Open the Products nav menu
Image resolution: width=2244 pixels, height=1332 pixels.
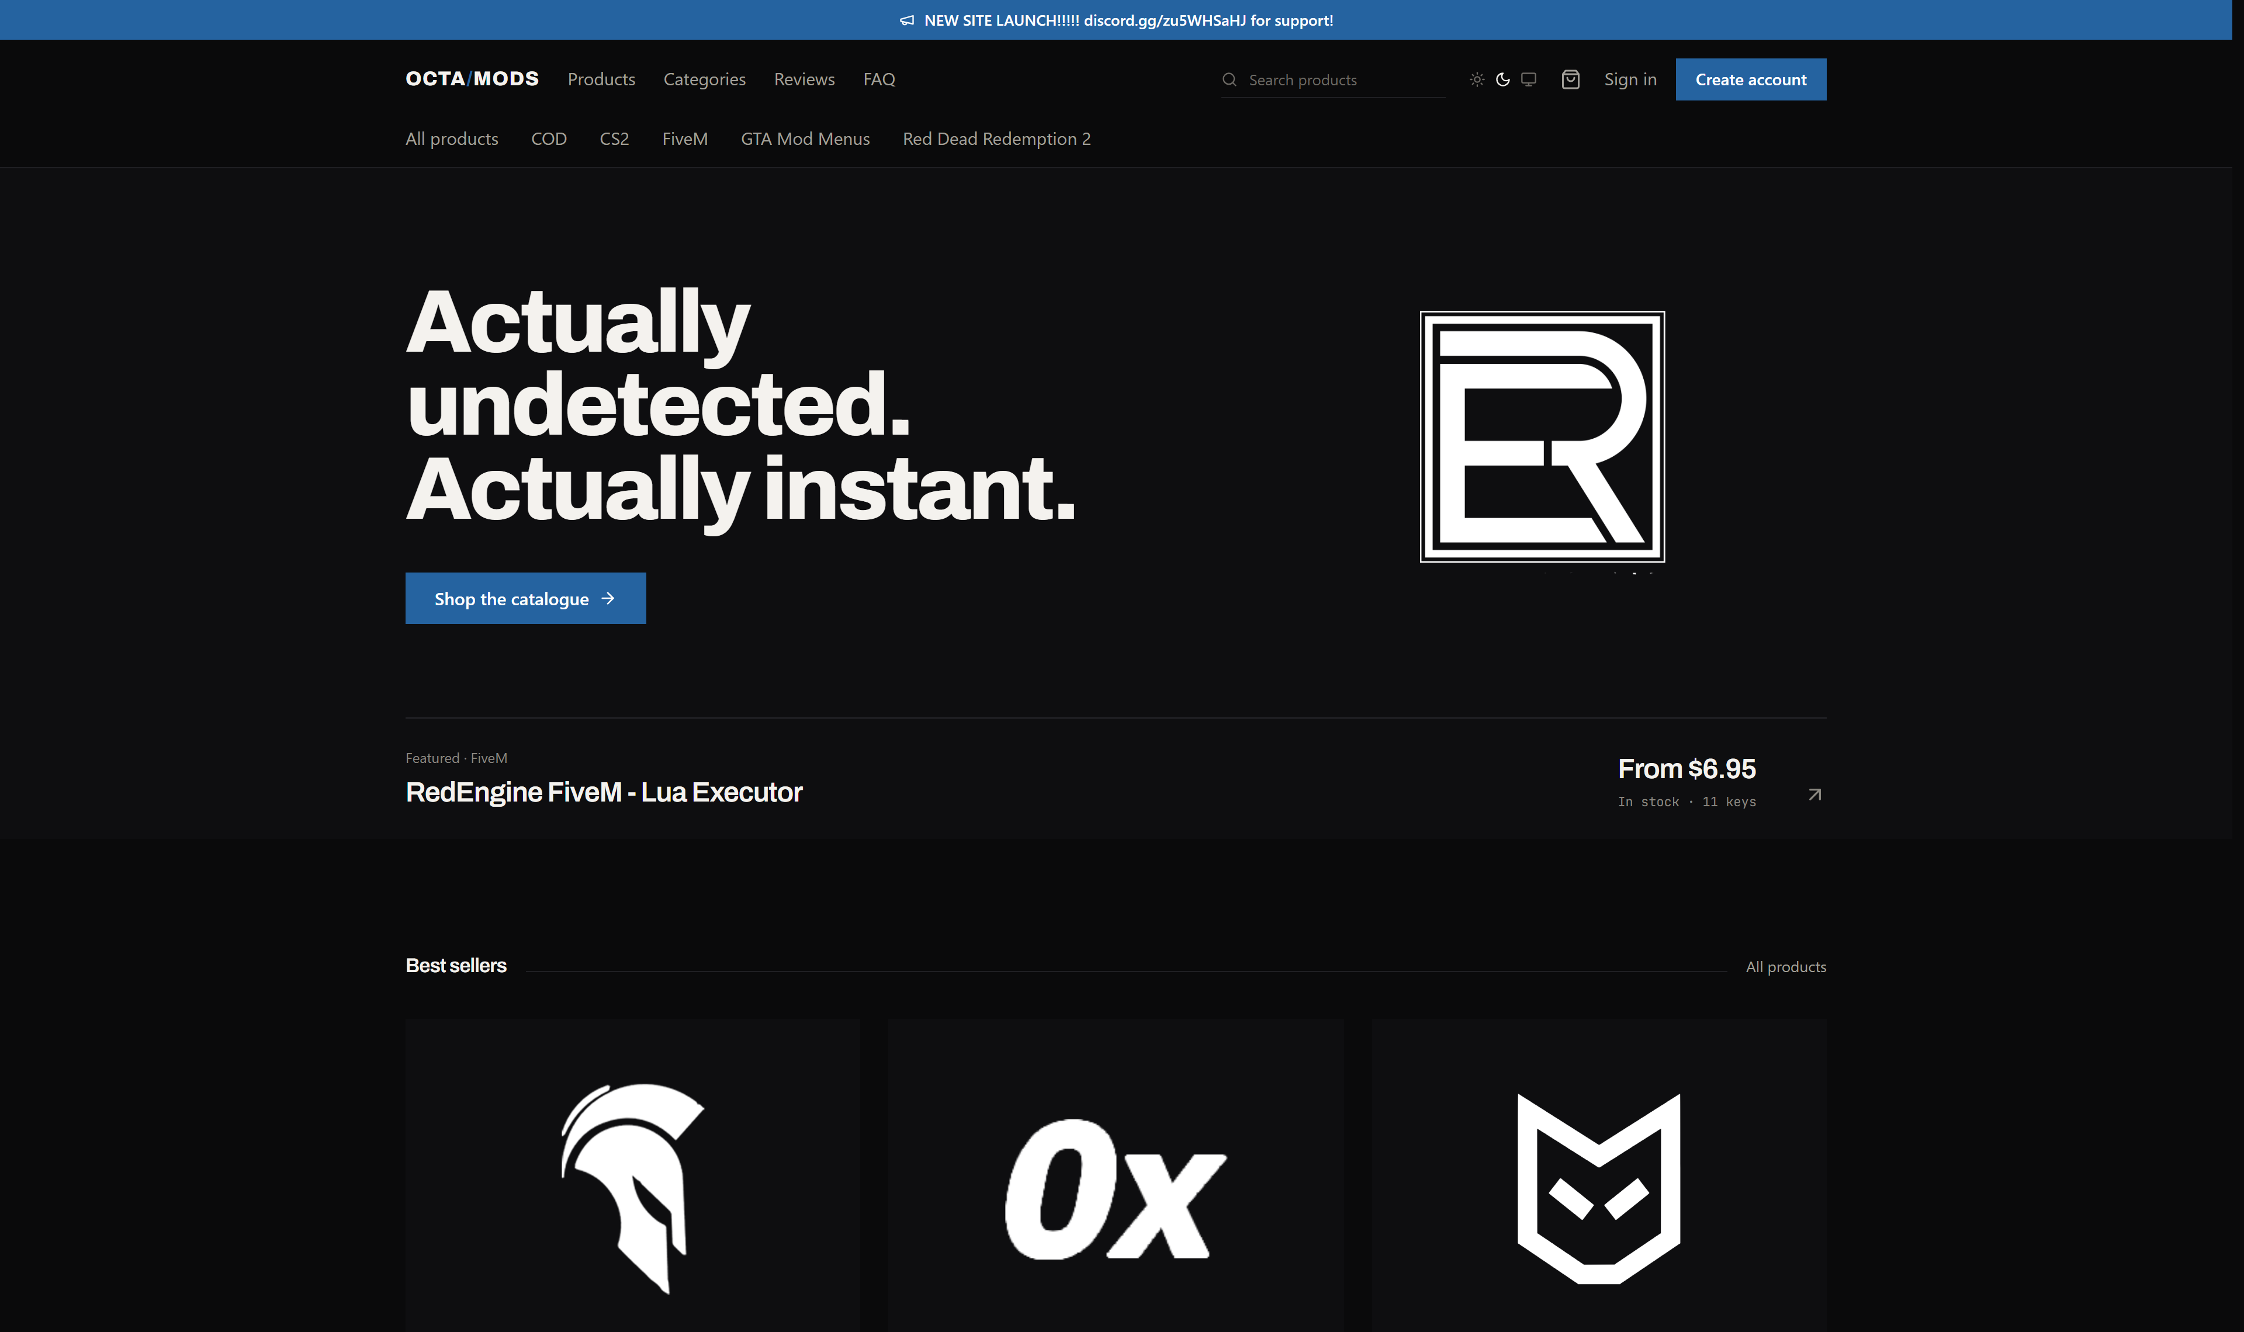pyautogui.click(x=601, y=79)
